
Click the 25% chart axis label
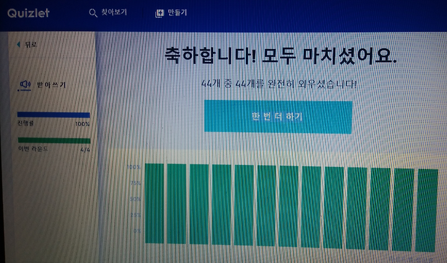click(136, 215)
